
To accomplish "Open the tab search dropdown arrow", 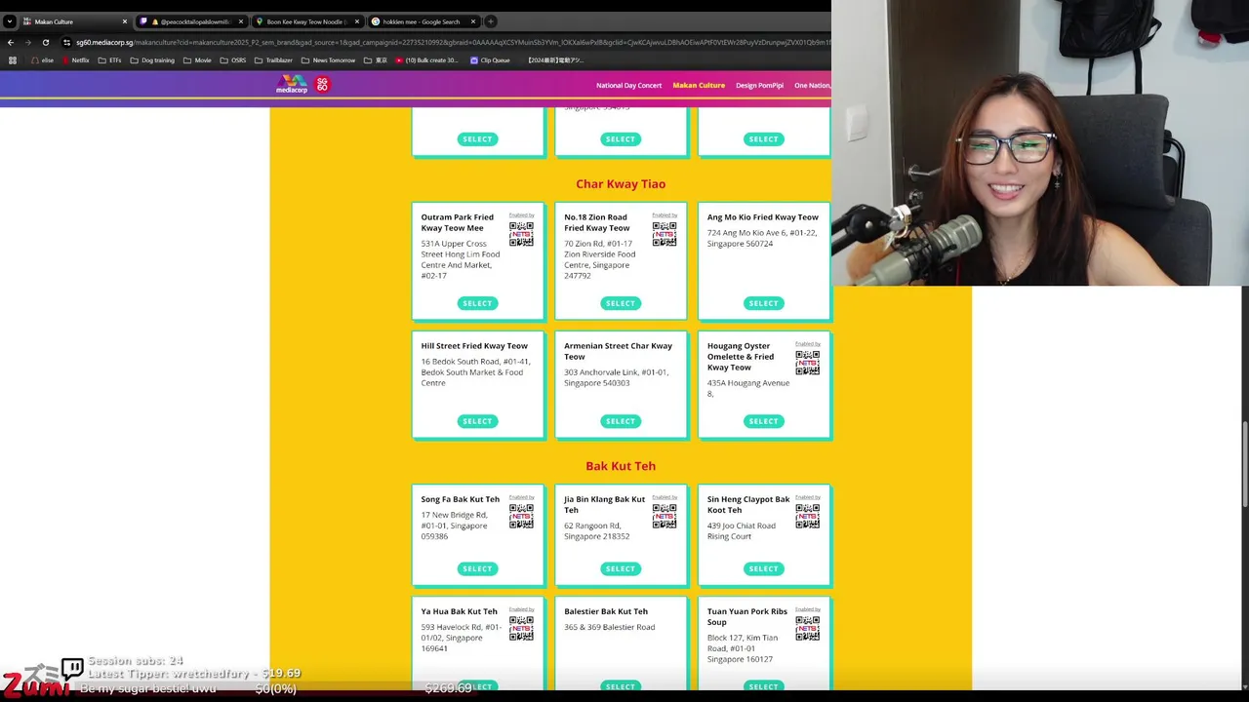I will pos(9,21).
